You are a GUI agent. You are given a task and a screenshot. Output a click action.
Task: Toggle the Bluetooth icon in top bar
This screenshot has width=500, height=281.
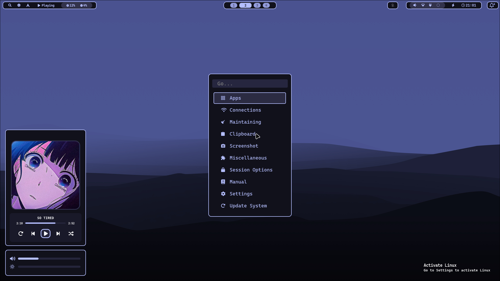click(393, 5)
